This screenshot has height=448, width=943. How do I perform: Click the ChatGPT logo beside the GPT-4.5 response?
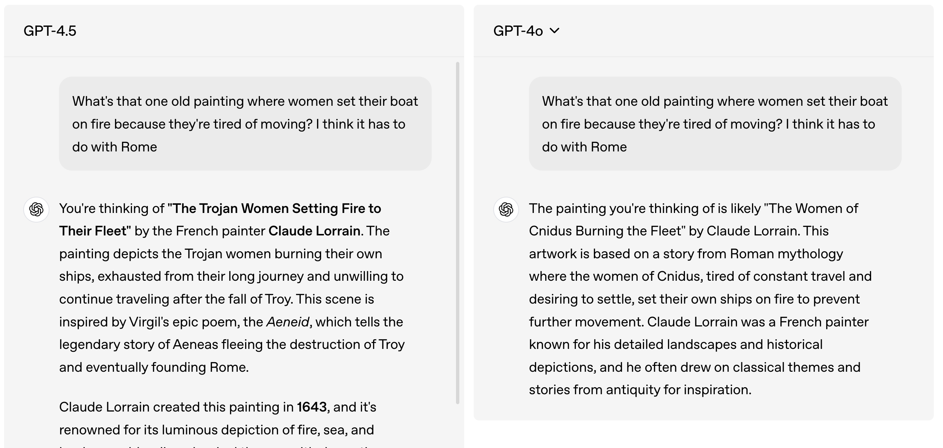coord(36,210)
